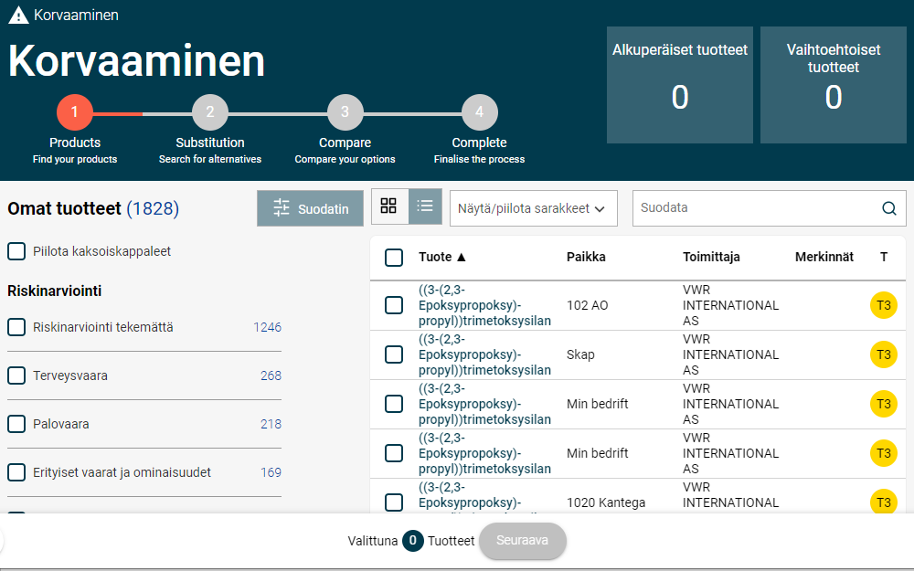Viewport: 914px width, 571px height.
Task: Check the Palovaara filter
Action: click(x=16, y=424)
